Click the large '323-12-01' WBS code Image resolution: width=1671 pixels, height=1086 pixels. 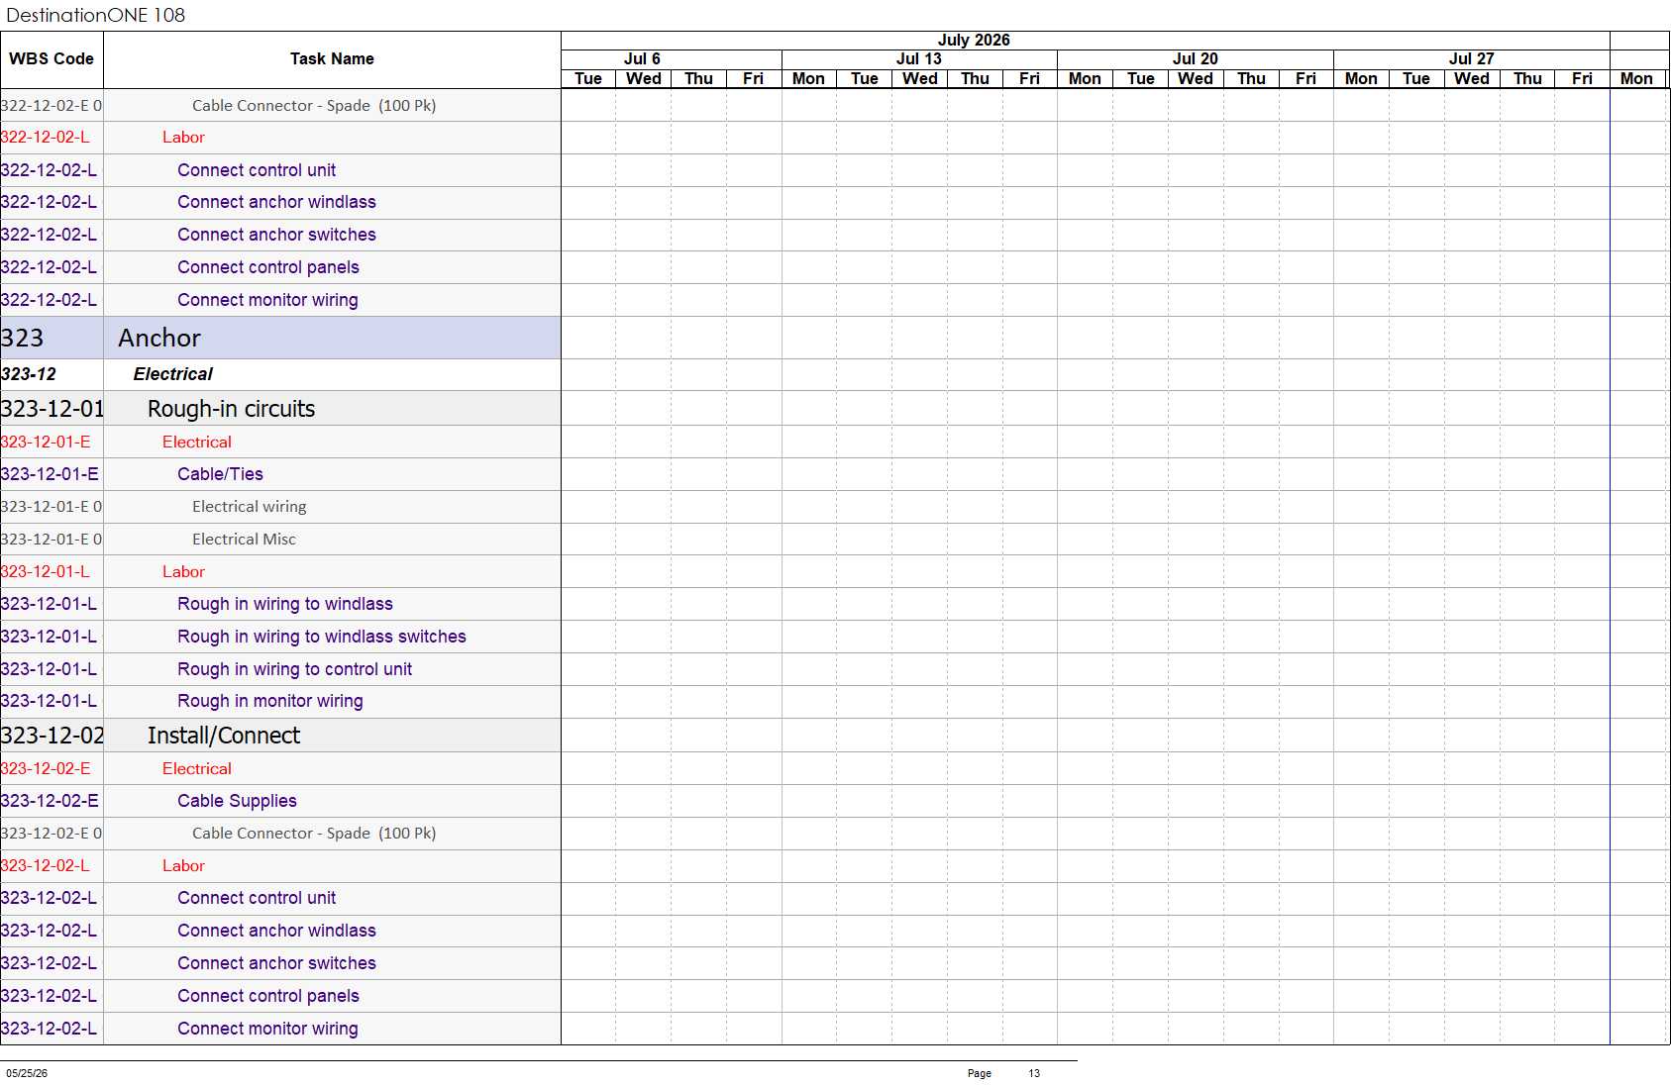(x=52, y=409)
